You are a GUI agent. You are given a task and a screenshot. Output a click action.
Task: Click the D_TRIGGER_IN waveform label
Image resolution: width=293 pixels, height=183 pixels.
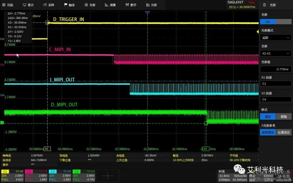coord(68,20)
